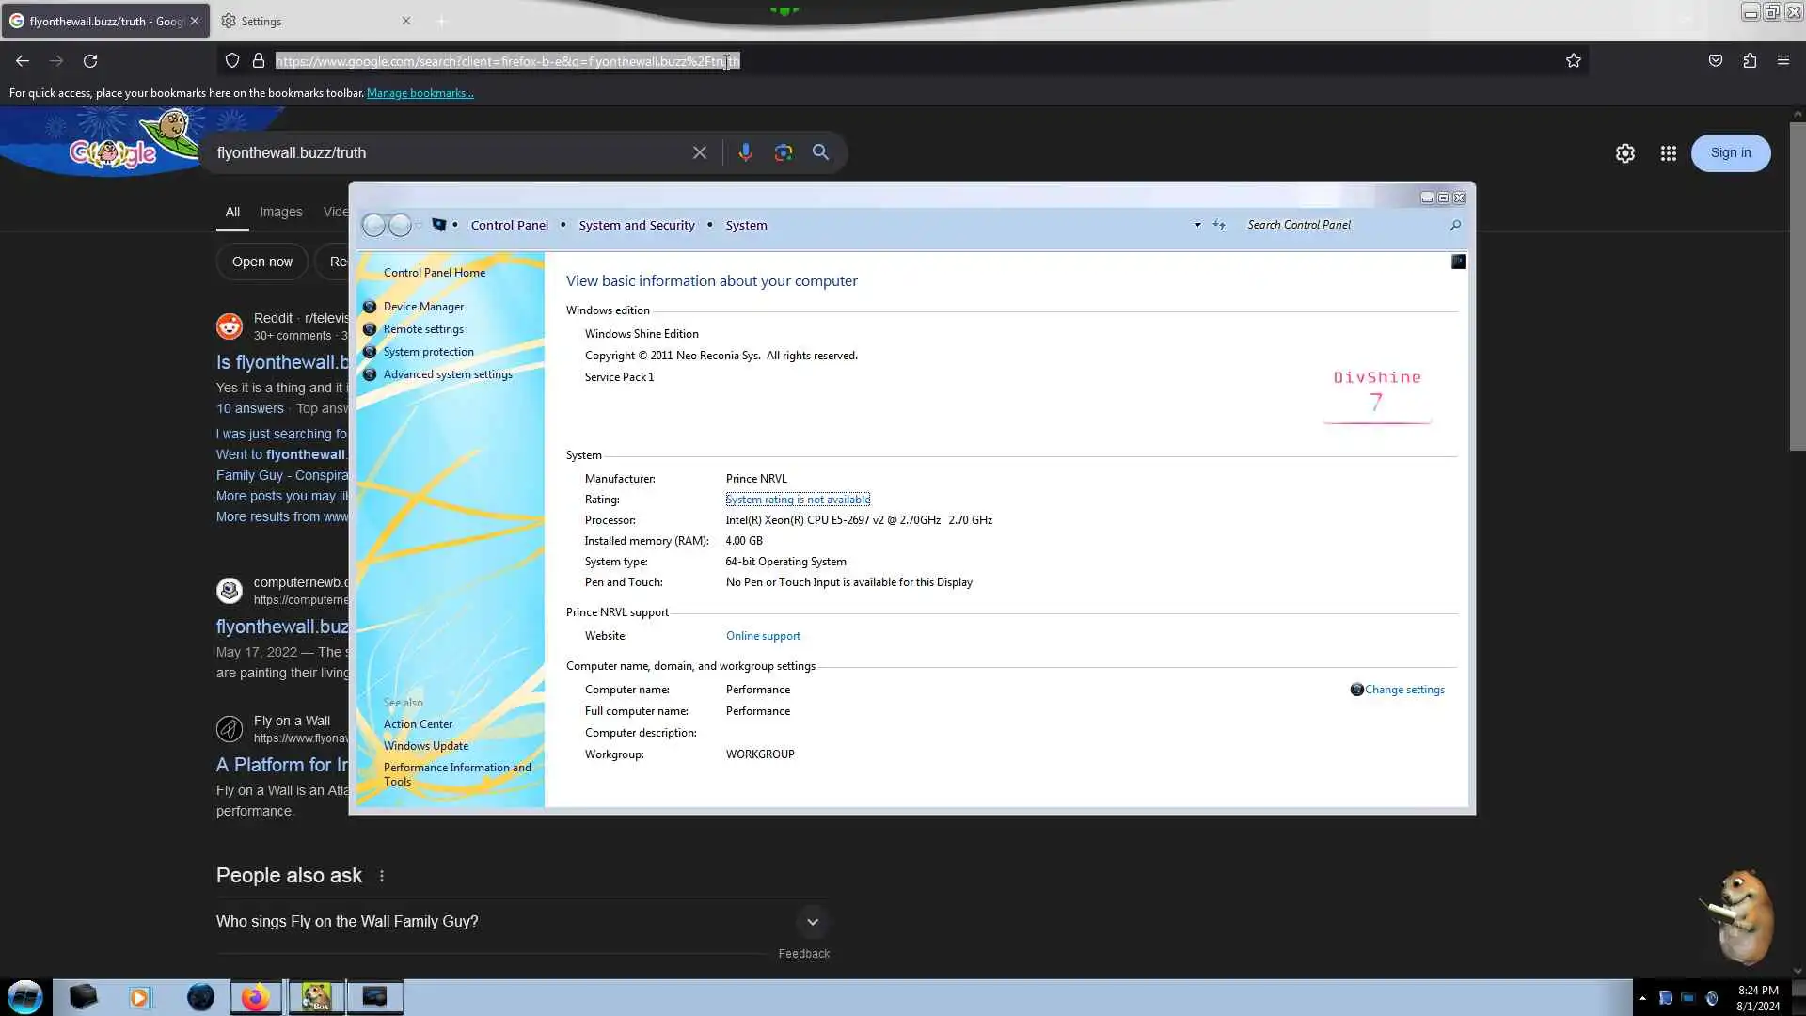Select the Images search results tab
This screenshot has width=1806, height=1016.
pos(280,212)
